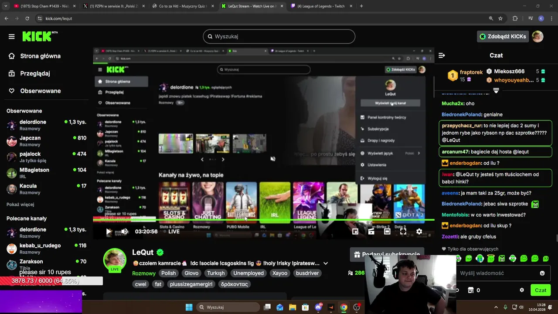Focus the Wyszukaj search field on Kick
Screen dimensions: 558x314
coord(279,37)
